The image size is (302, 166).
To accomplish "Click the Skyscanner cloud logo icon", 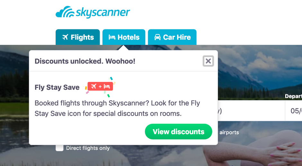I will (65, 12).
